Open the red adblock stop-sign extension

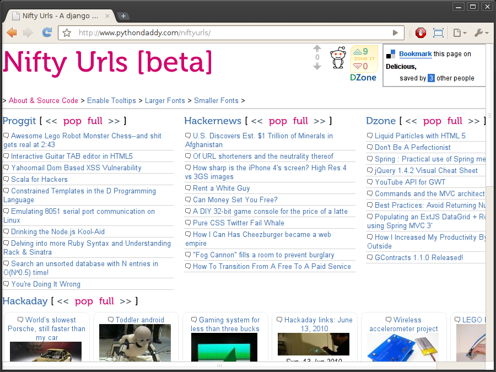coord(420,33)
